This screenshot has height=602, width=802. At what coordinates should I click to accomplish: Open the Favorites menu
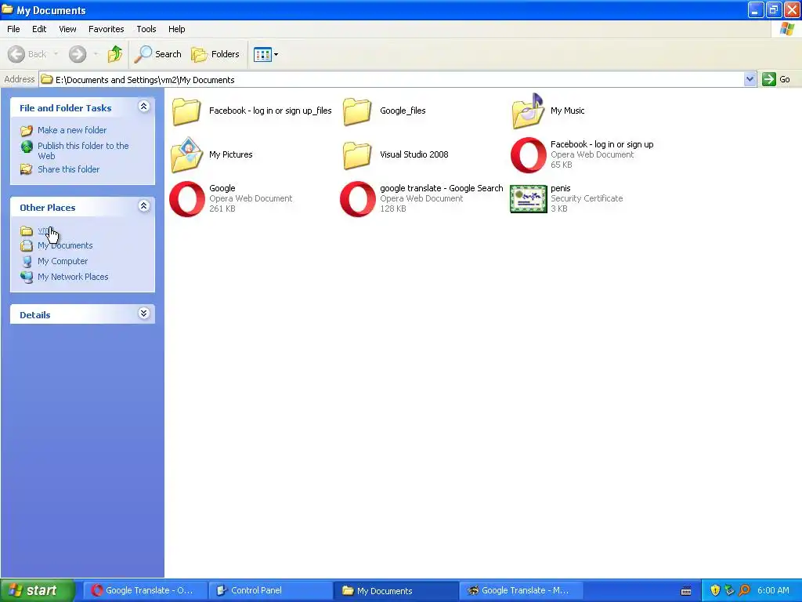pos(106,29)
